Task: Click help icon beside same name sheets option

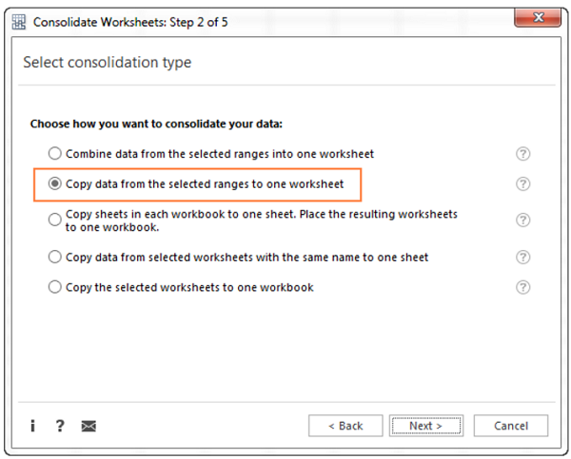Action: (x=522, y=258)
